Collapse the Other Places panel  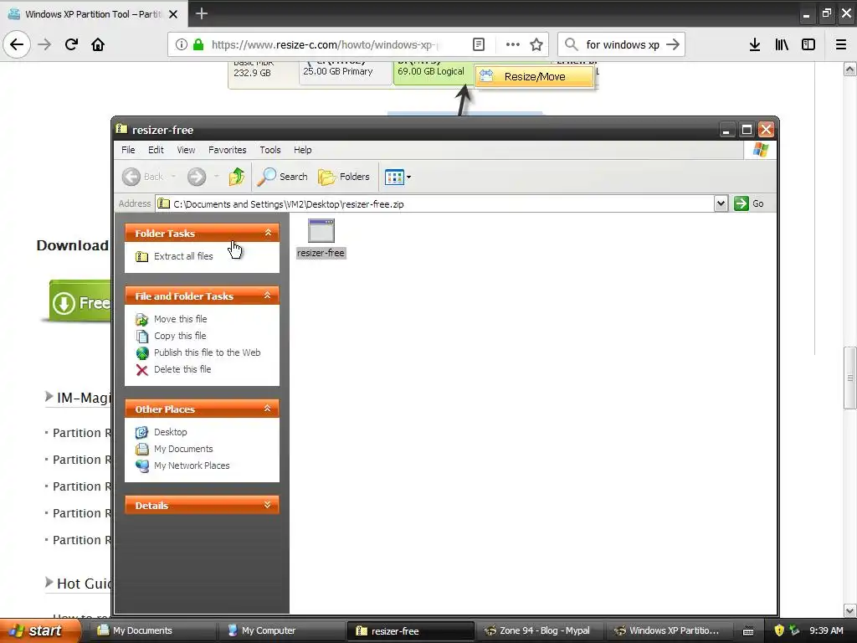268,409
